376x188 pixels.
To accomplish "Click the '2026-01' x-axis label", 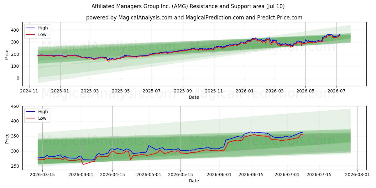I will (x=245, y=91).
